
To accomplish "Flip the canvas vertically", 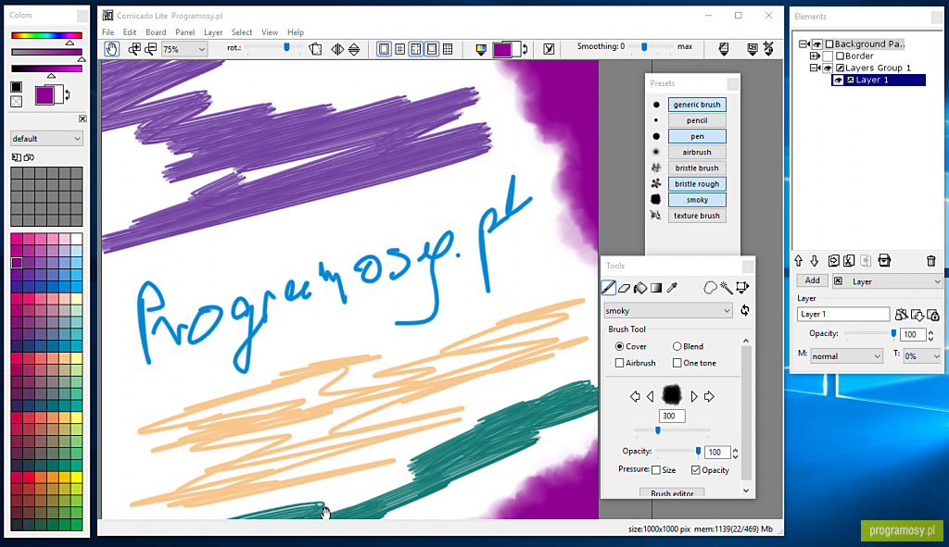I will [x=354, y=49].
